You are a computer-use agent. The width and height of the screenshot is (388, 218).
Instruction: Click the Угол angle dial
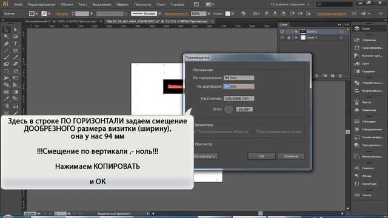tap(229, 109)
